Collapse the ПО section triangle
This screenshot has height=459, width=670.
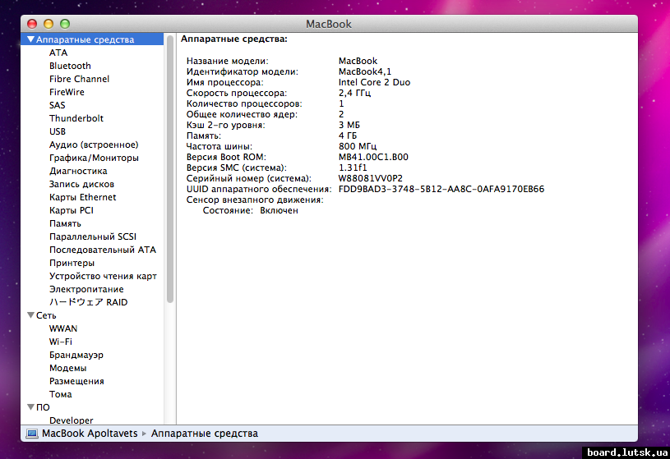[31, 407]
